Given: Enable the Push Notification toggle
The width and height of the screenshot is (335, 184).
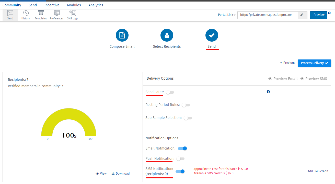Looking at the screenshot, I should 180,159.
